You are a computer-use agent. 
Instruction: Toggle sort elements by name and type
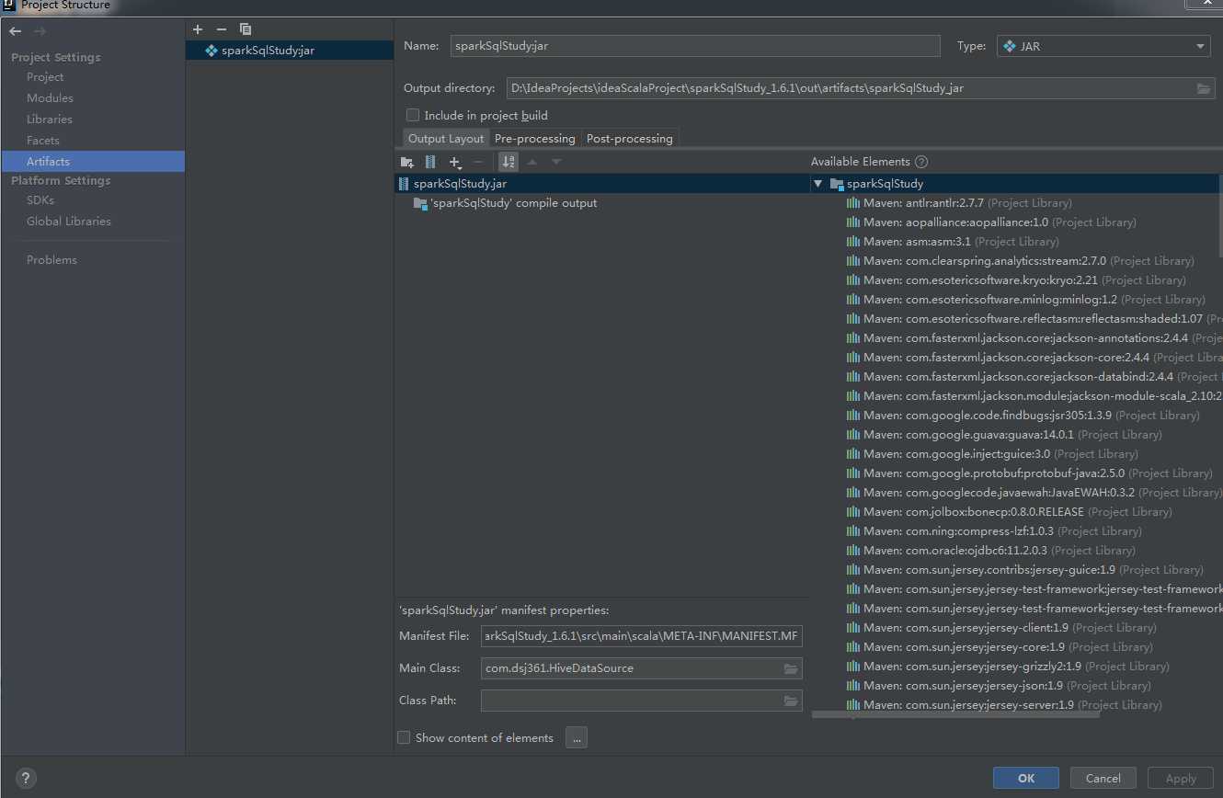click(x=509, y=162)
